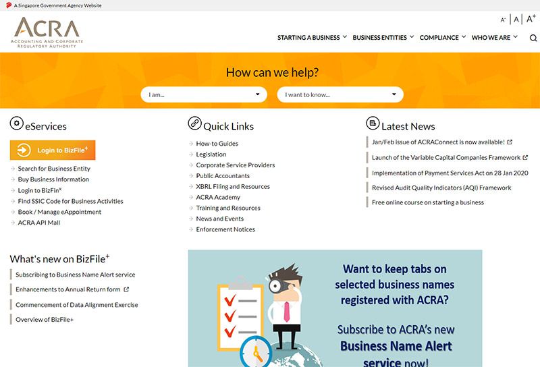Click the Singapore Government lion crest icon

(x=9, y=5)
